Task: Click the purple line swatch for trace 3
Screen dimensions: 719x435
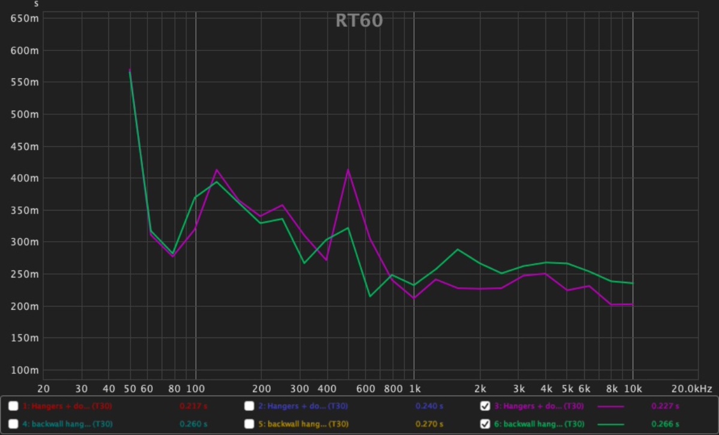Action: (x=611, y=406)
